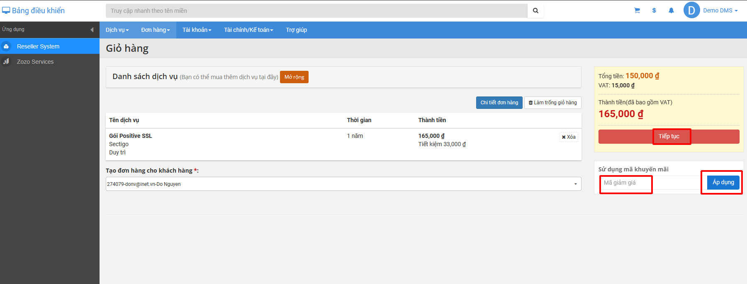Focus the quick domain search field
Screen dimensions: 747x284
pos(316,11)
